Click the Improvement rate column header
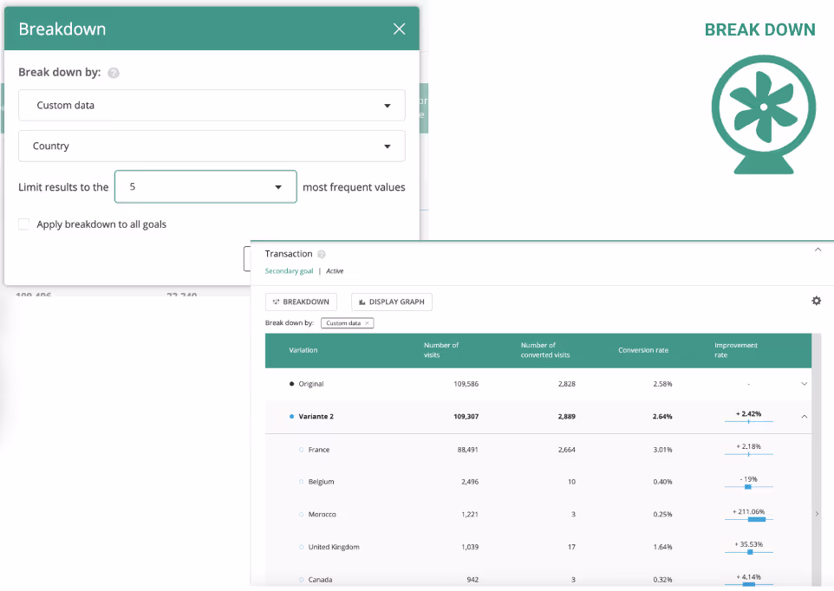This screenshot has width=834, height=591. coord(735,350)
